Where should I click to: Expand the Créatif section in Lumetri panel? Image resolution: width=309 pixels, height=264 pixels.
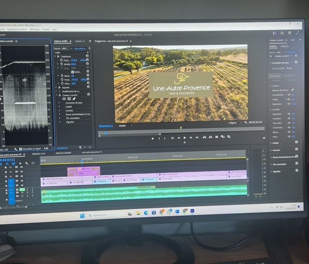pyautogui.click(x=271, y=143)
